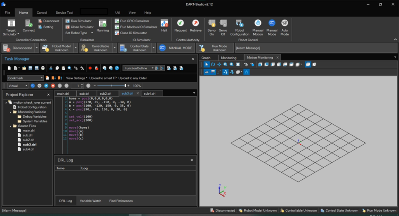399x216 pixels.
Task: Open the Service Tool ribbon tab
Action: coord(64,12)
